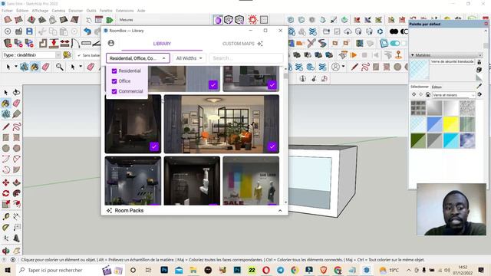Screen dimensions: 491x276
Task: Open the Windows Start button
Action: tap(8, 270)
